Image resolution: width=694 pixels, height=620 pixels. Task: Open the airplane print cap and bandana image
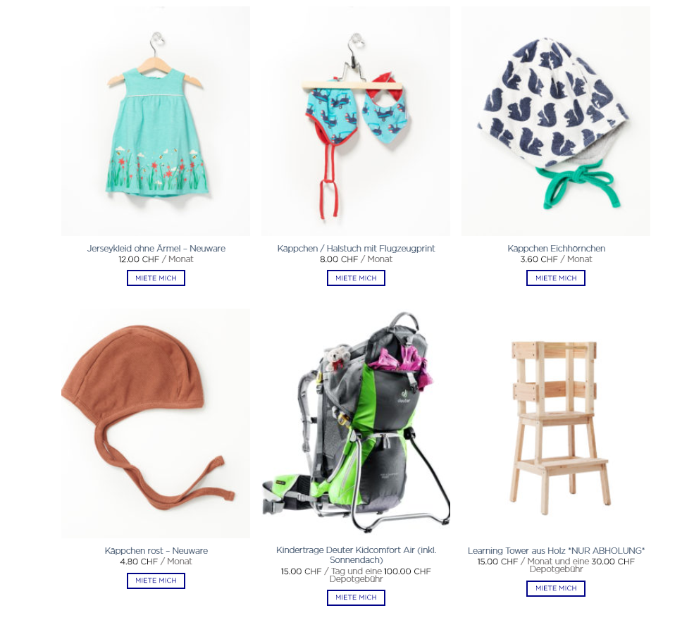tap(356, 120)
